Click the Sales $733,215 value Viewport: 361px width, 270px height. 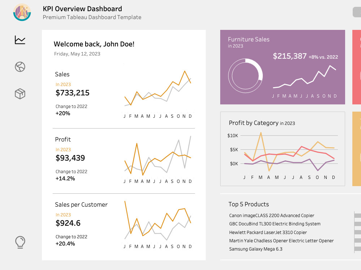[x=73, y=93]
